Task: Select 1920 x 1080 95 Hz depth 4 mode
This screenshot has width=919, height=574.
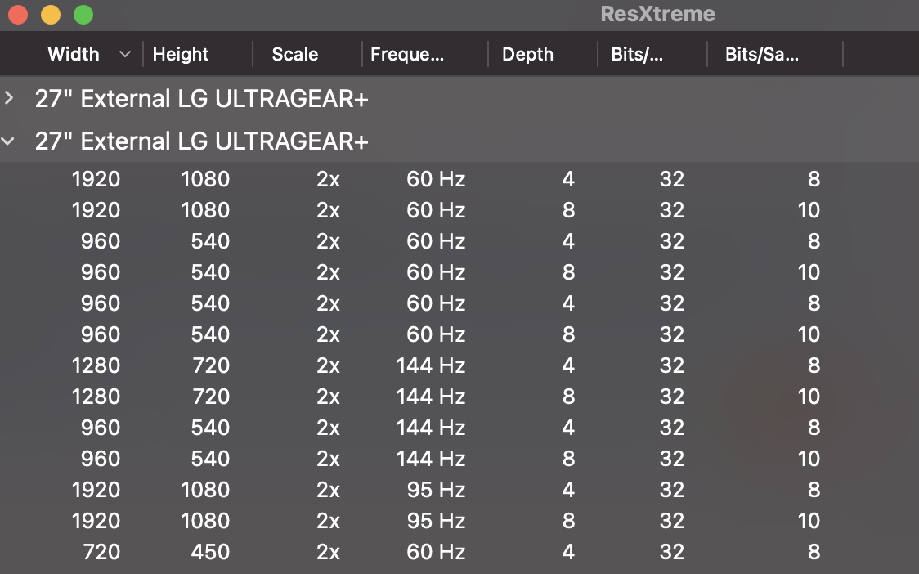Action: pos(459,490)
